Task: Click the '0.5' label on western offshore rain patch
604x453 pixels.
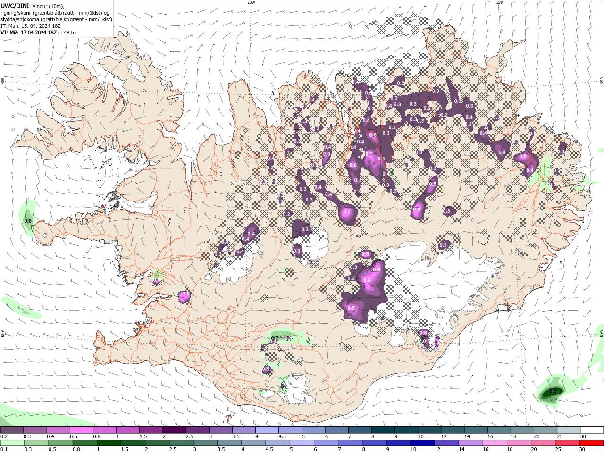Action: click(x=28, y=221)
